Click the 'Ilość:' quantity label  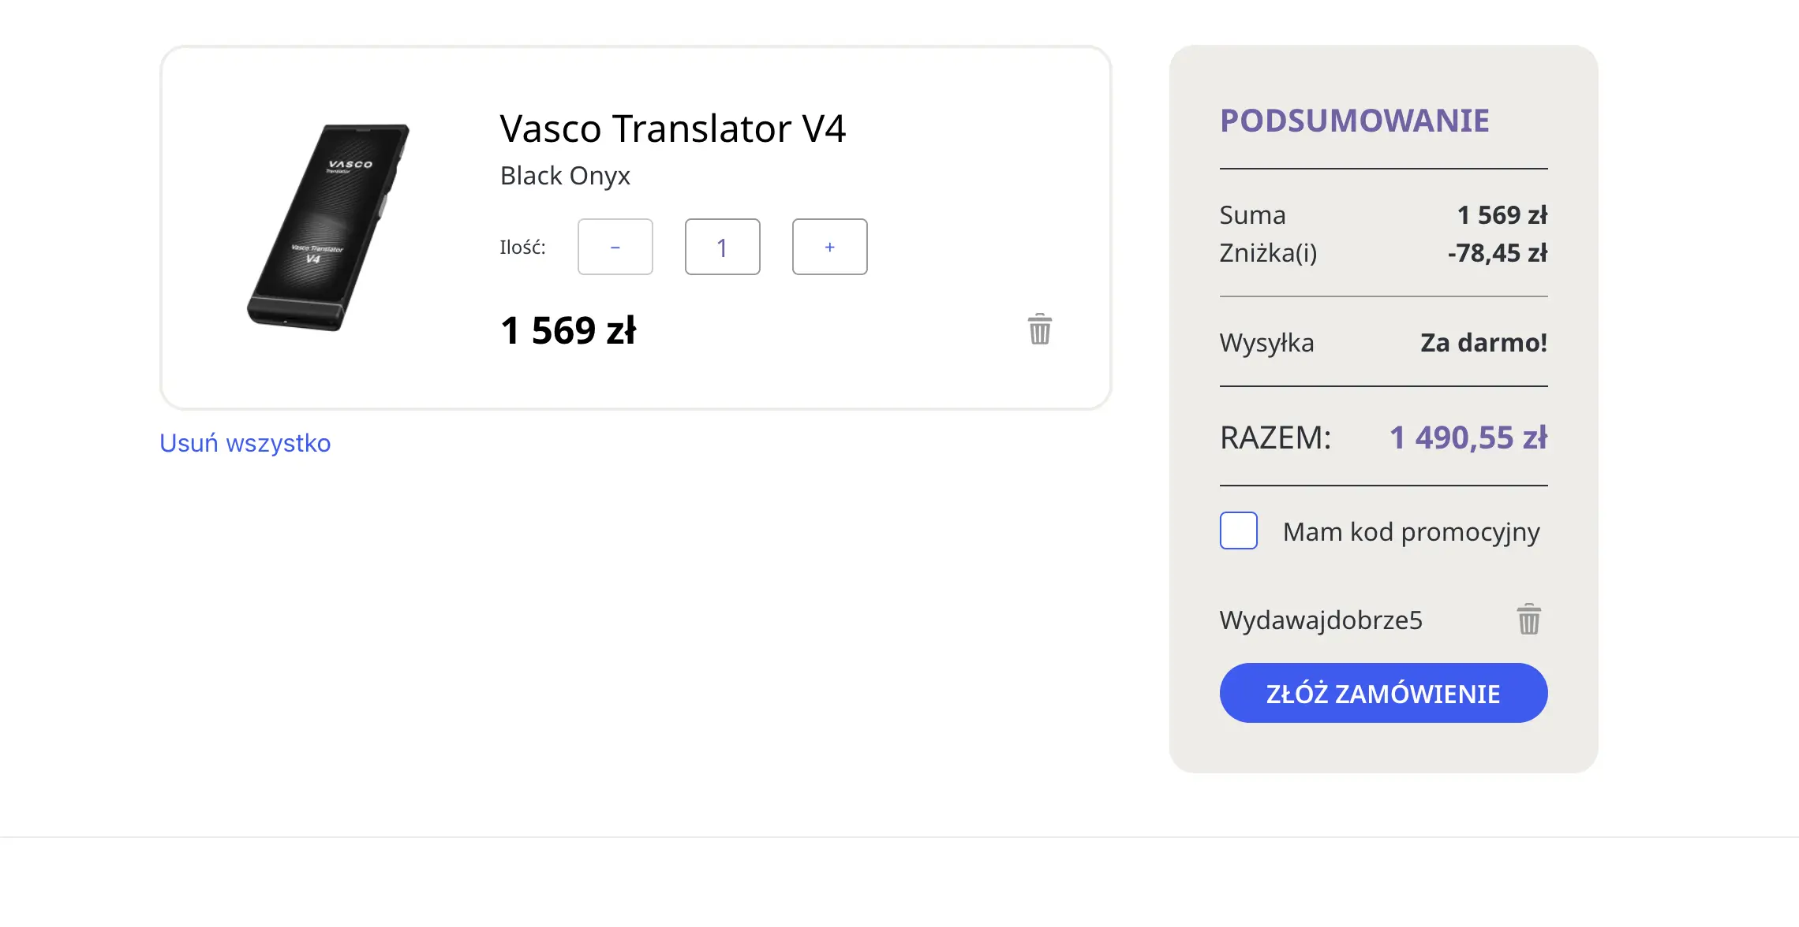click(x=522, y=248)
